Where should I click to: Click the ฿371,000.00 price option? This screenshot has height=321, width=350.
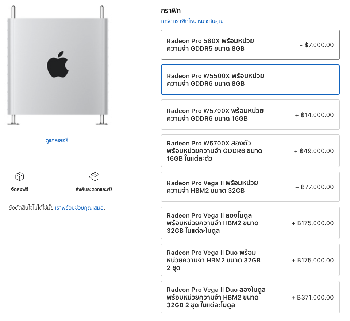(313, 297)
